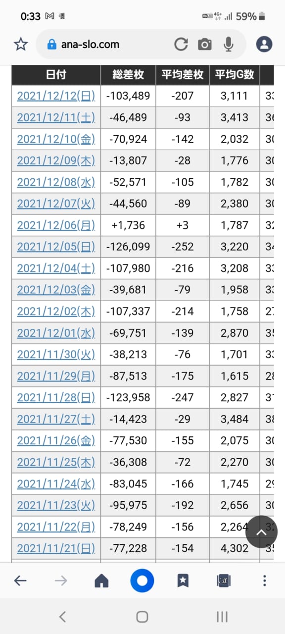Tap the Android home navigation button
Screen dimensions: 285x634
(x=142, y=617)
